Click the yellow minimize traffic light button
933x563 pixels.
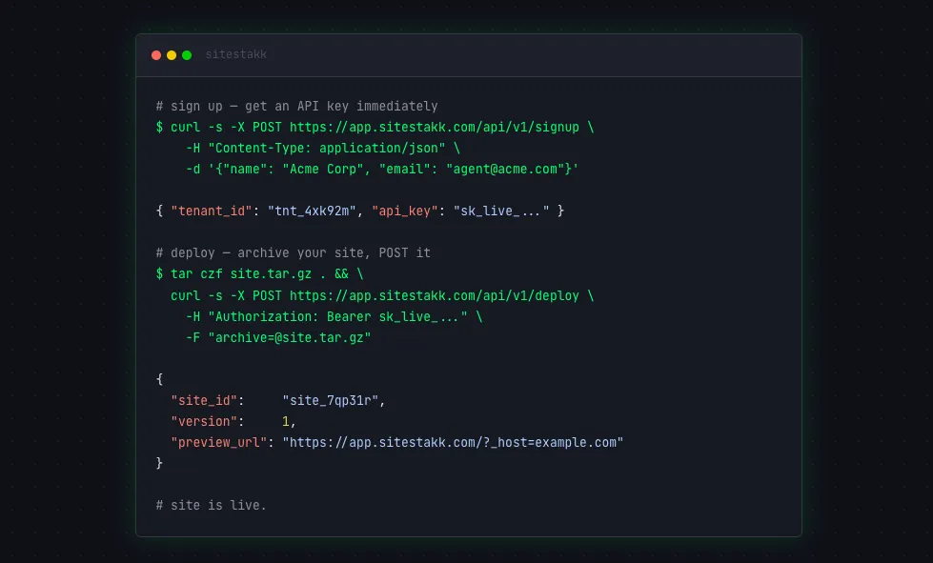coord(171,55)
